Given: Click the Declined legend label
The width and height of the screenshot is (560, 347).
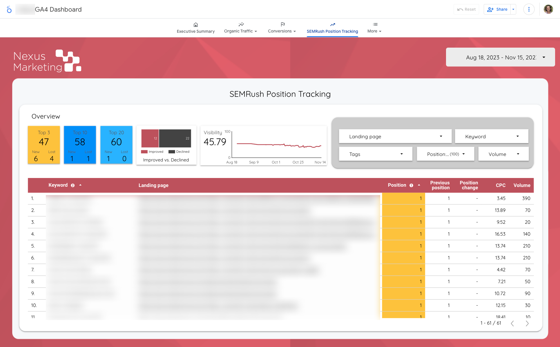Looking at the screenshot, I should pos(183,152).
